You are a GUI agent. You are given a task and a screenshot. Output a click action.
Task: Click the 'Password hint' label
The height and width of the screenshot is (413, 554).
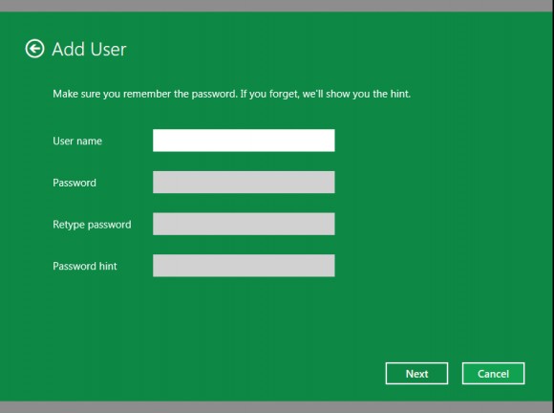click(85, 266)
